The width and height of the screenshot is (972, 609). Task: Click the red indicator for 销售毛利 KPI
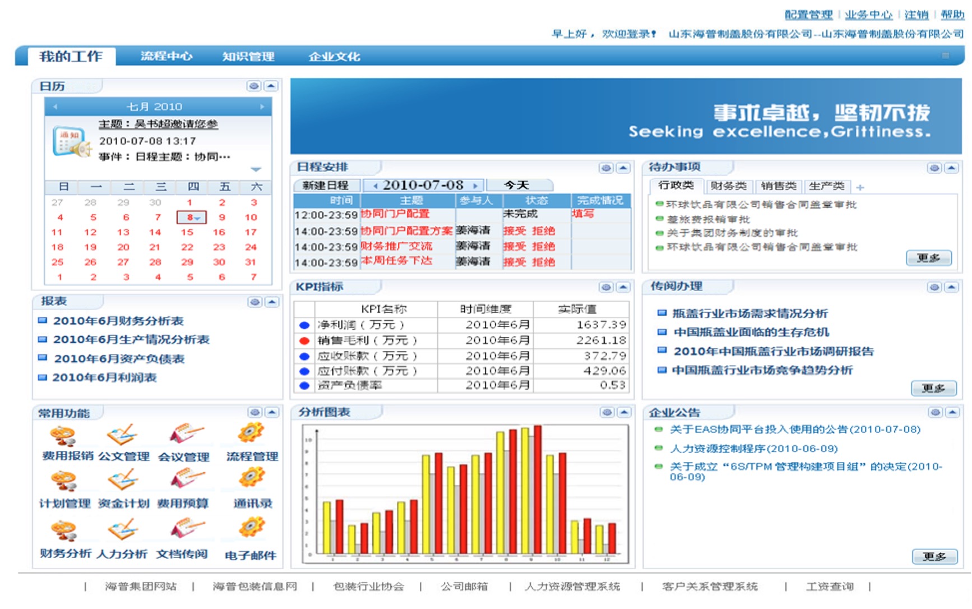click(304, 340)
